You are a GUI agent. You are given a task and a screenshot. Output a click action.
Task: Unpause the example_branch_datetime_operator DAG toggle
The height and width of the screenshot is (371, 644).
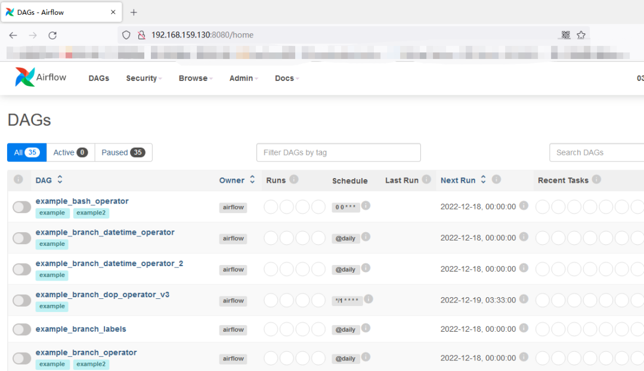22,238
